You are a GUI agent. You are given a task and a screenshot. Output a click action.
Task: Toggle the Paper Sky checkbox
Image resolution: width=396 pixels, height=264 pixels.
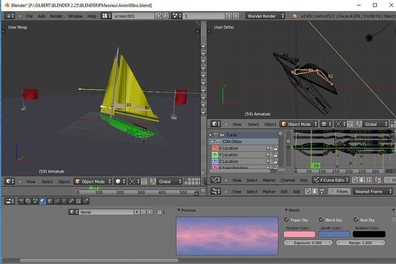click(x=286, y=220)
